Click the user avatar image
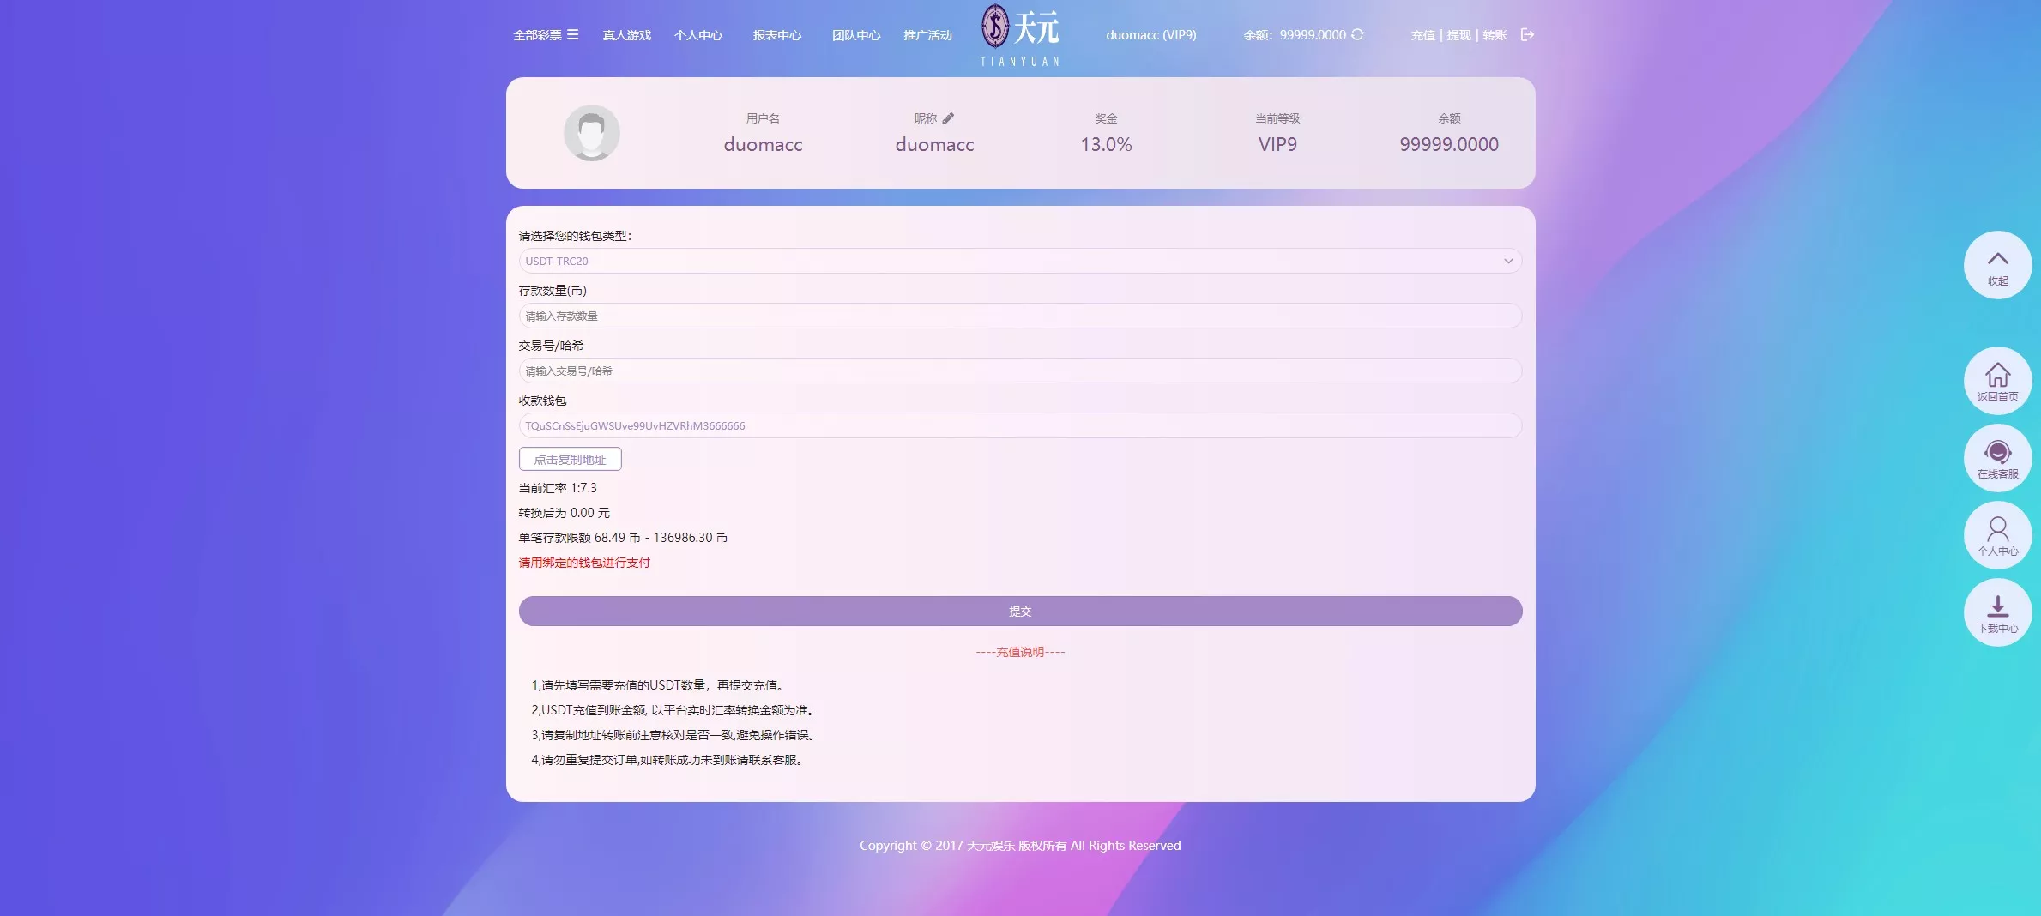The height and width of the screenshot is (916, 2041). (591, 133)
